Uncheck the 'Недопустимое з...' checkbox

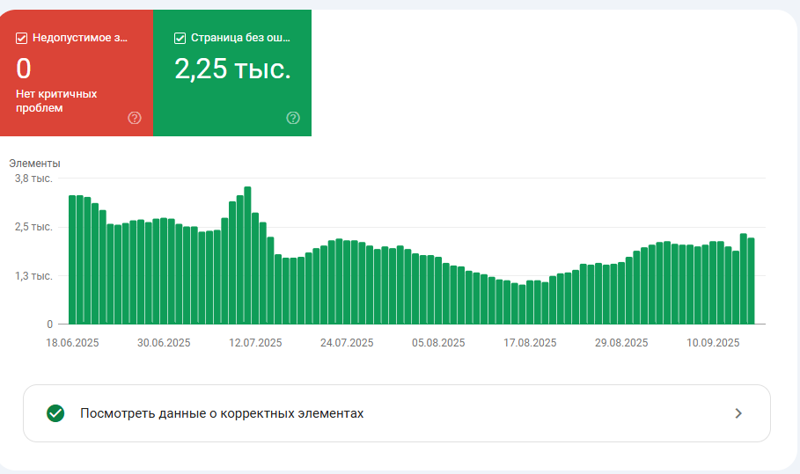click(x=21, y=38)
